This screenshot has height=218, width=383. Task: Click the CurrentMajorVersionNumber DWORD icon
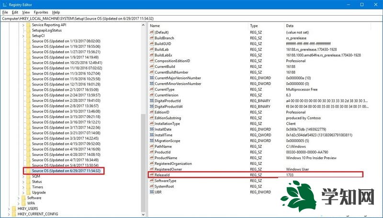[x=152, y=78]
